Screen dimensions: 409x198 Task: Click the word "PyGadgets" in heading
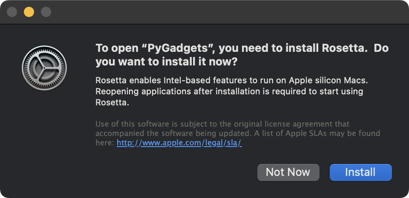click(178, 48)
